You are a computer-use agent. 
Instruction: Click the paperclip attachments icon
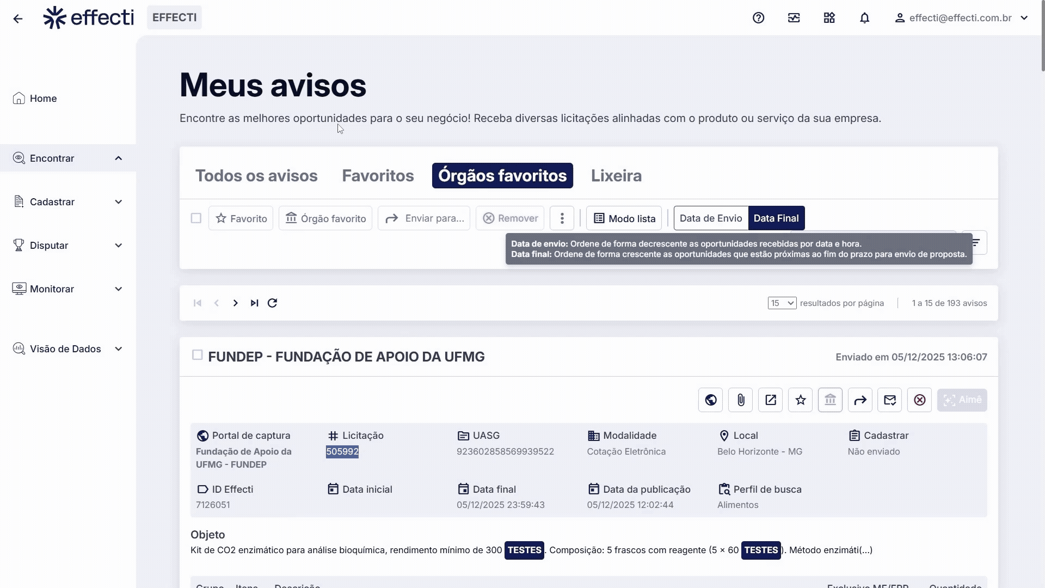[740, 400]
